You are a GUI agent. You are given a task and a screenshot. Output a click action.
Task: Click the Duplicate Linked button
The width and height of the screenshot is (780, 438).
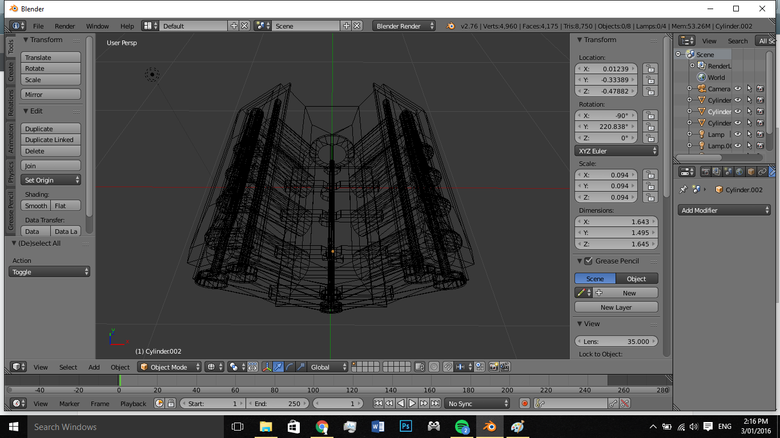pyautogui.click(x=50, y=140)
